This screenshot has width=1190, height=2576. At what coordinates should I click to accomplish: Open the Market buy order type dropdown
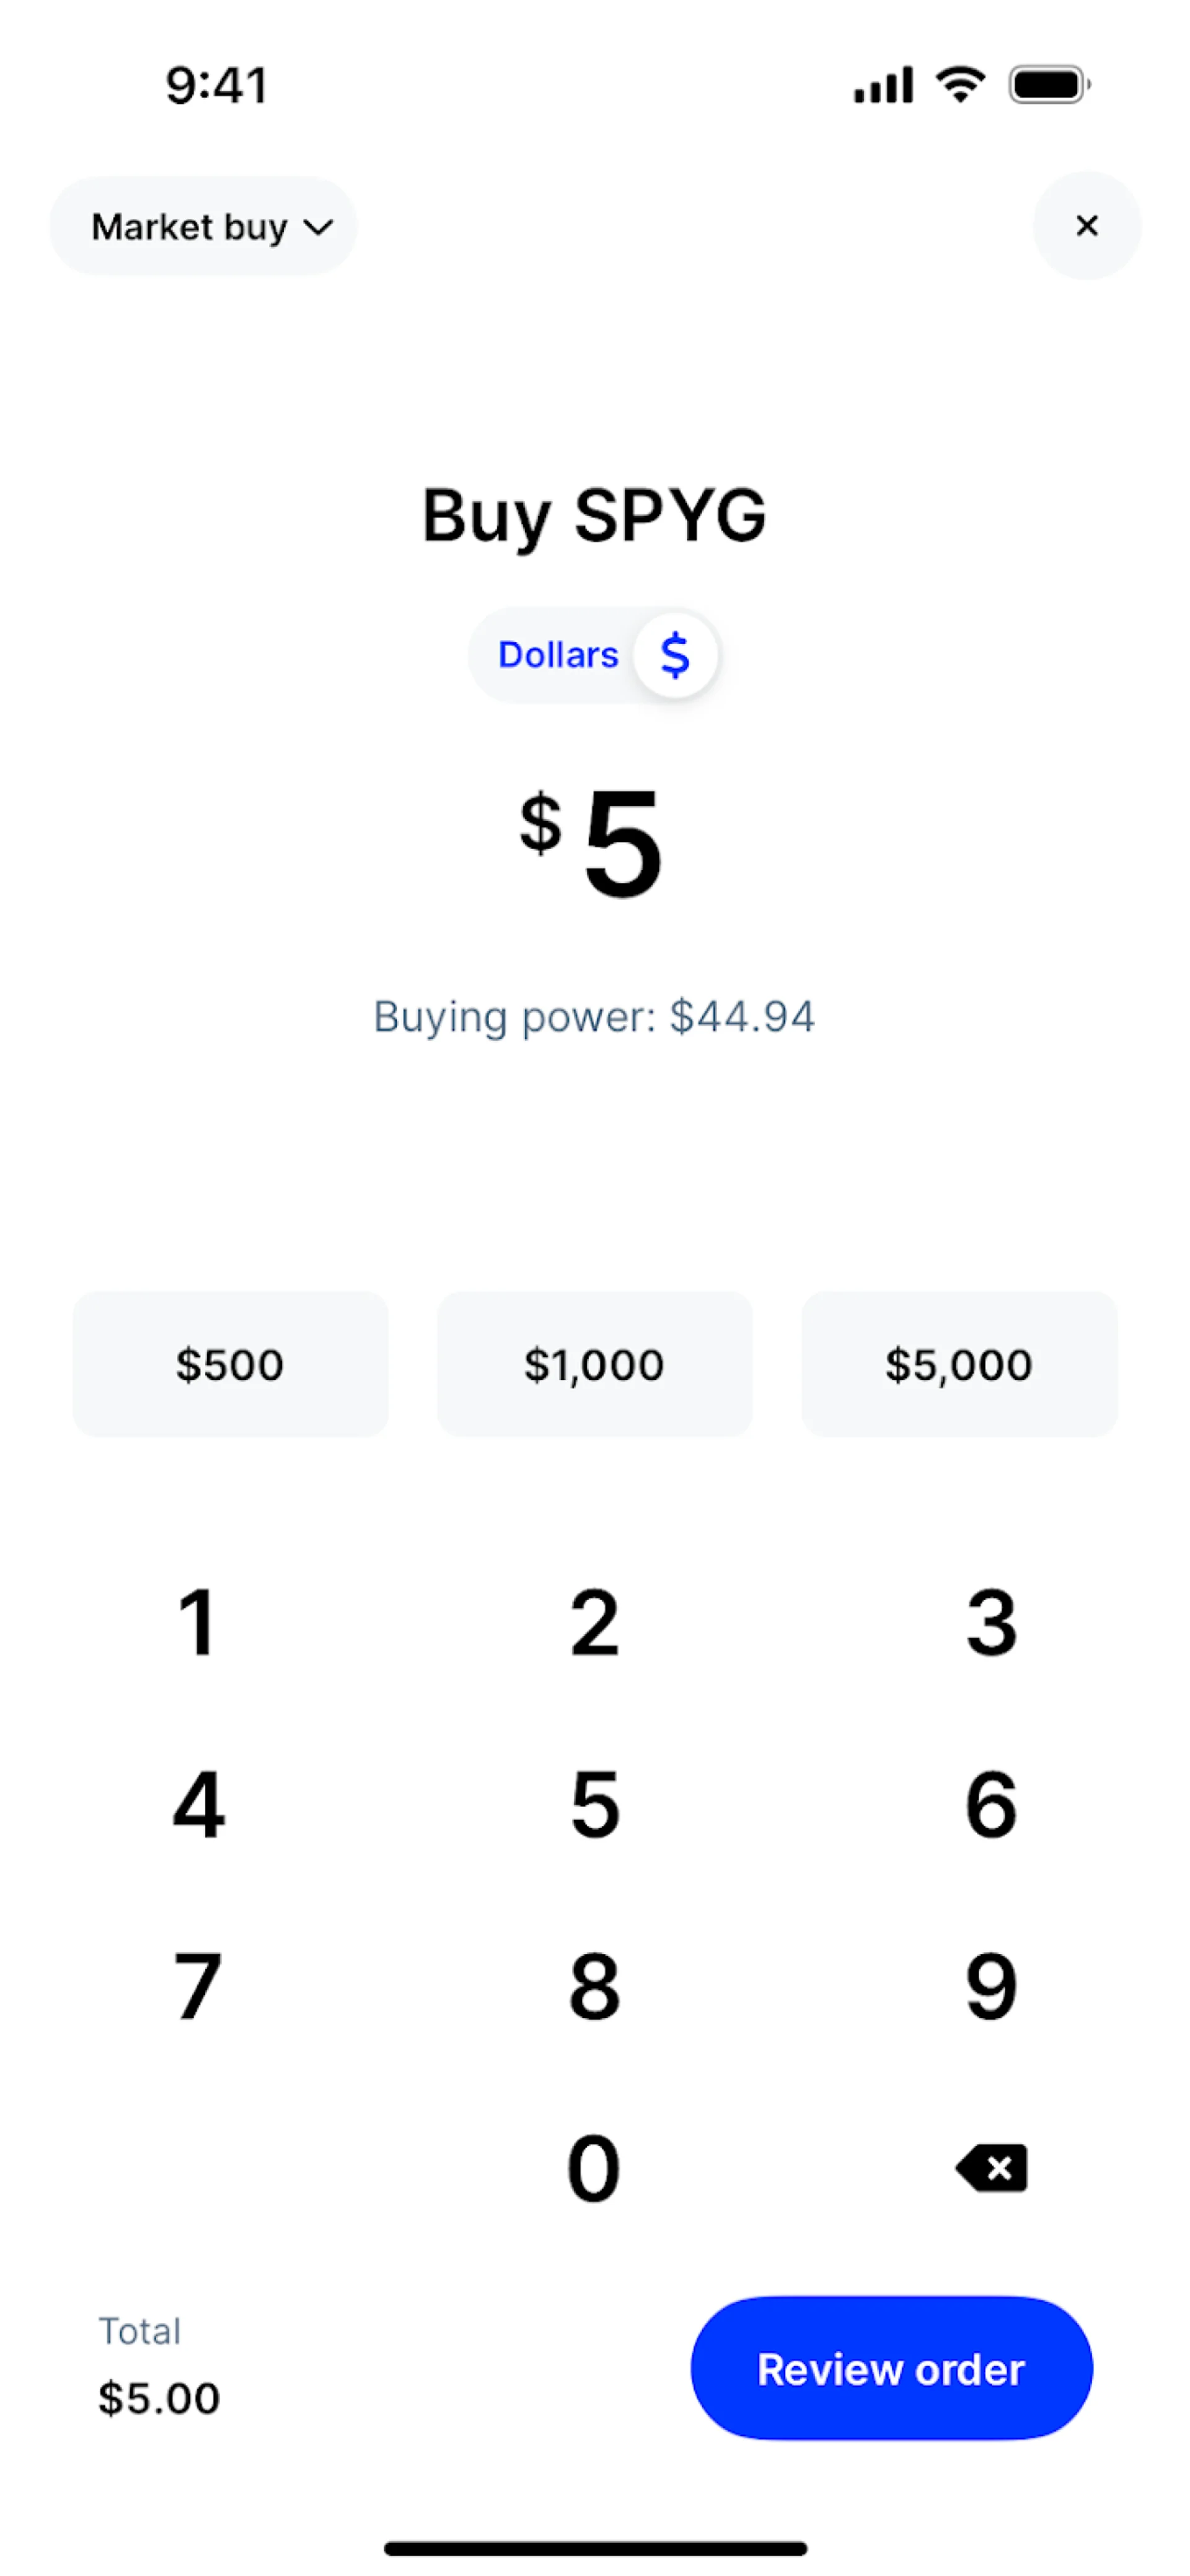click(x=204, y=227)
